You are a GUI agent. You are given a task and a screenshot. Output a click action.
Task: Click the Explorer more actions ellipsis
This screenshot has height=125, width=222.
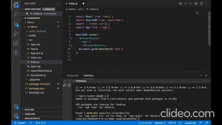[x=58, y=3]
